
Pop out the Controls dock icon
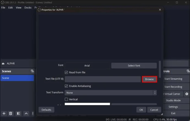[188, 71]
